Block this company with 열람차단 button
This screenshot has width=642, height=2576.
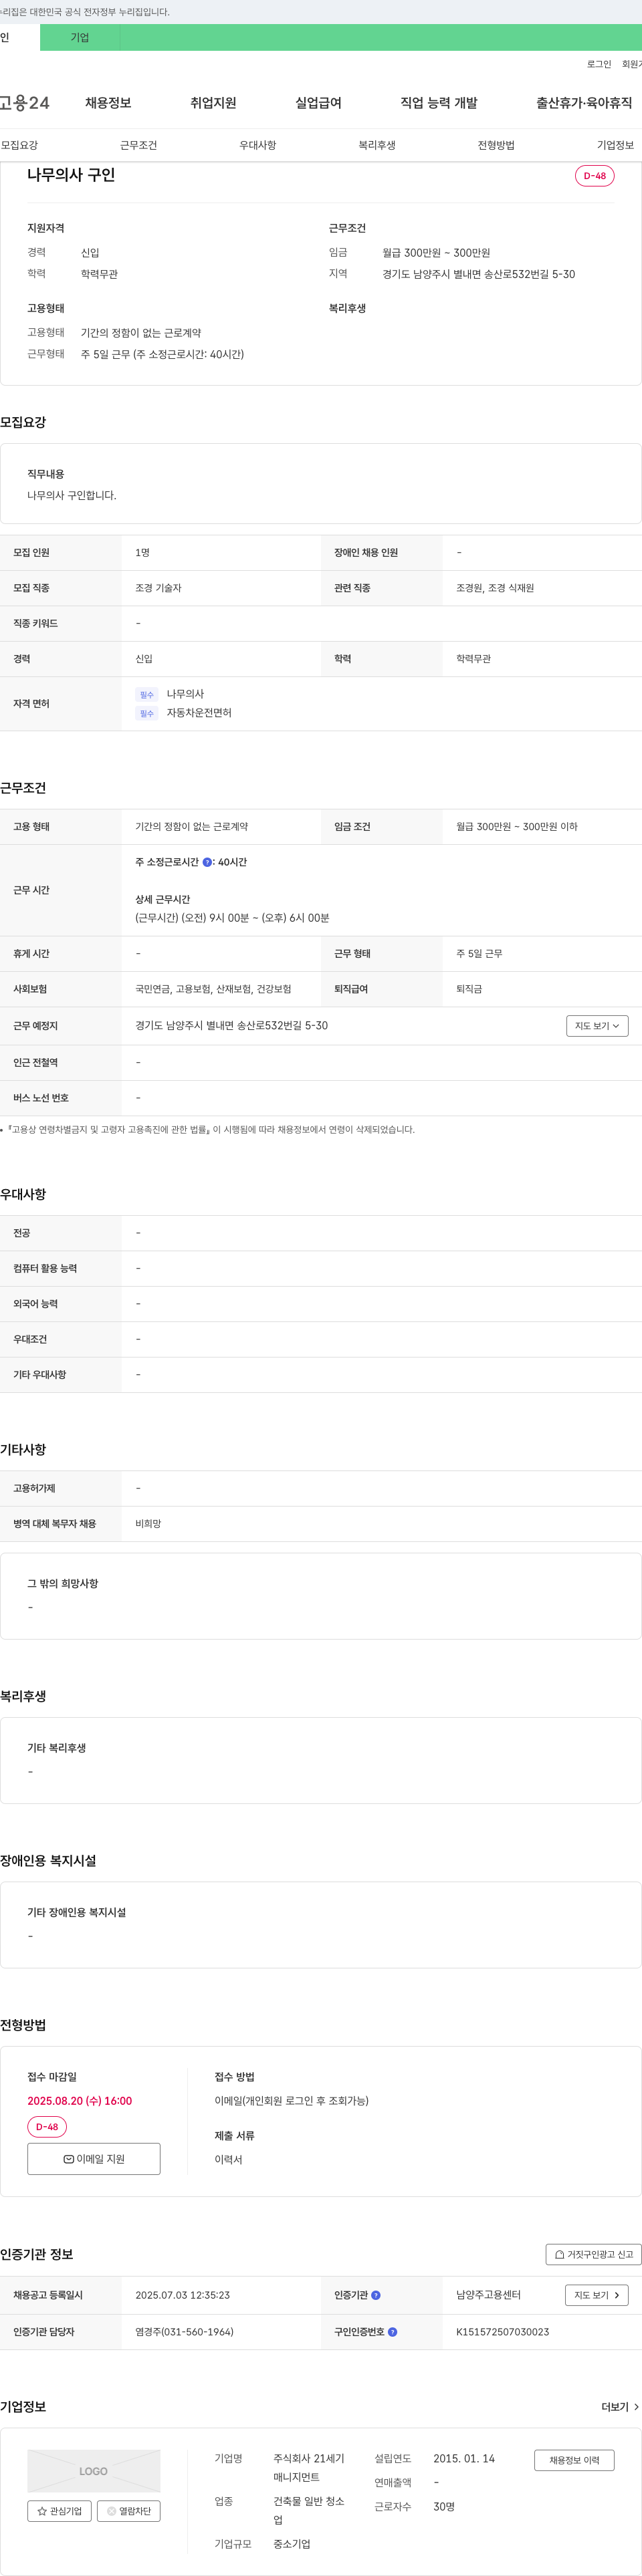click(x=129, y=2511)
